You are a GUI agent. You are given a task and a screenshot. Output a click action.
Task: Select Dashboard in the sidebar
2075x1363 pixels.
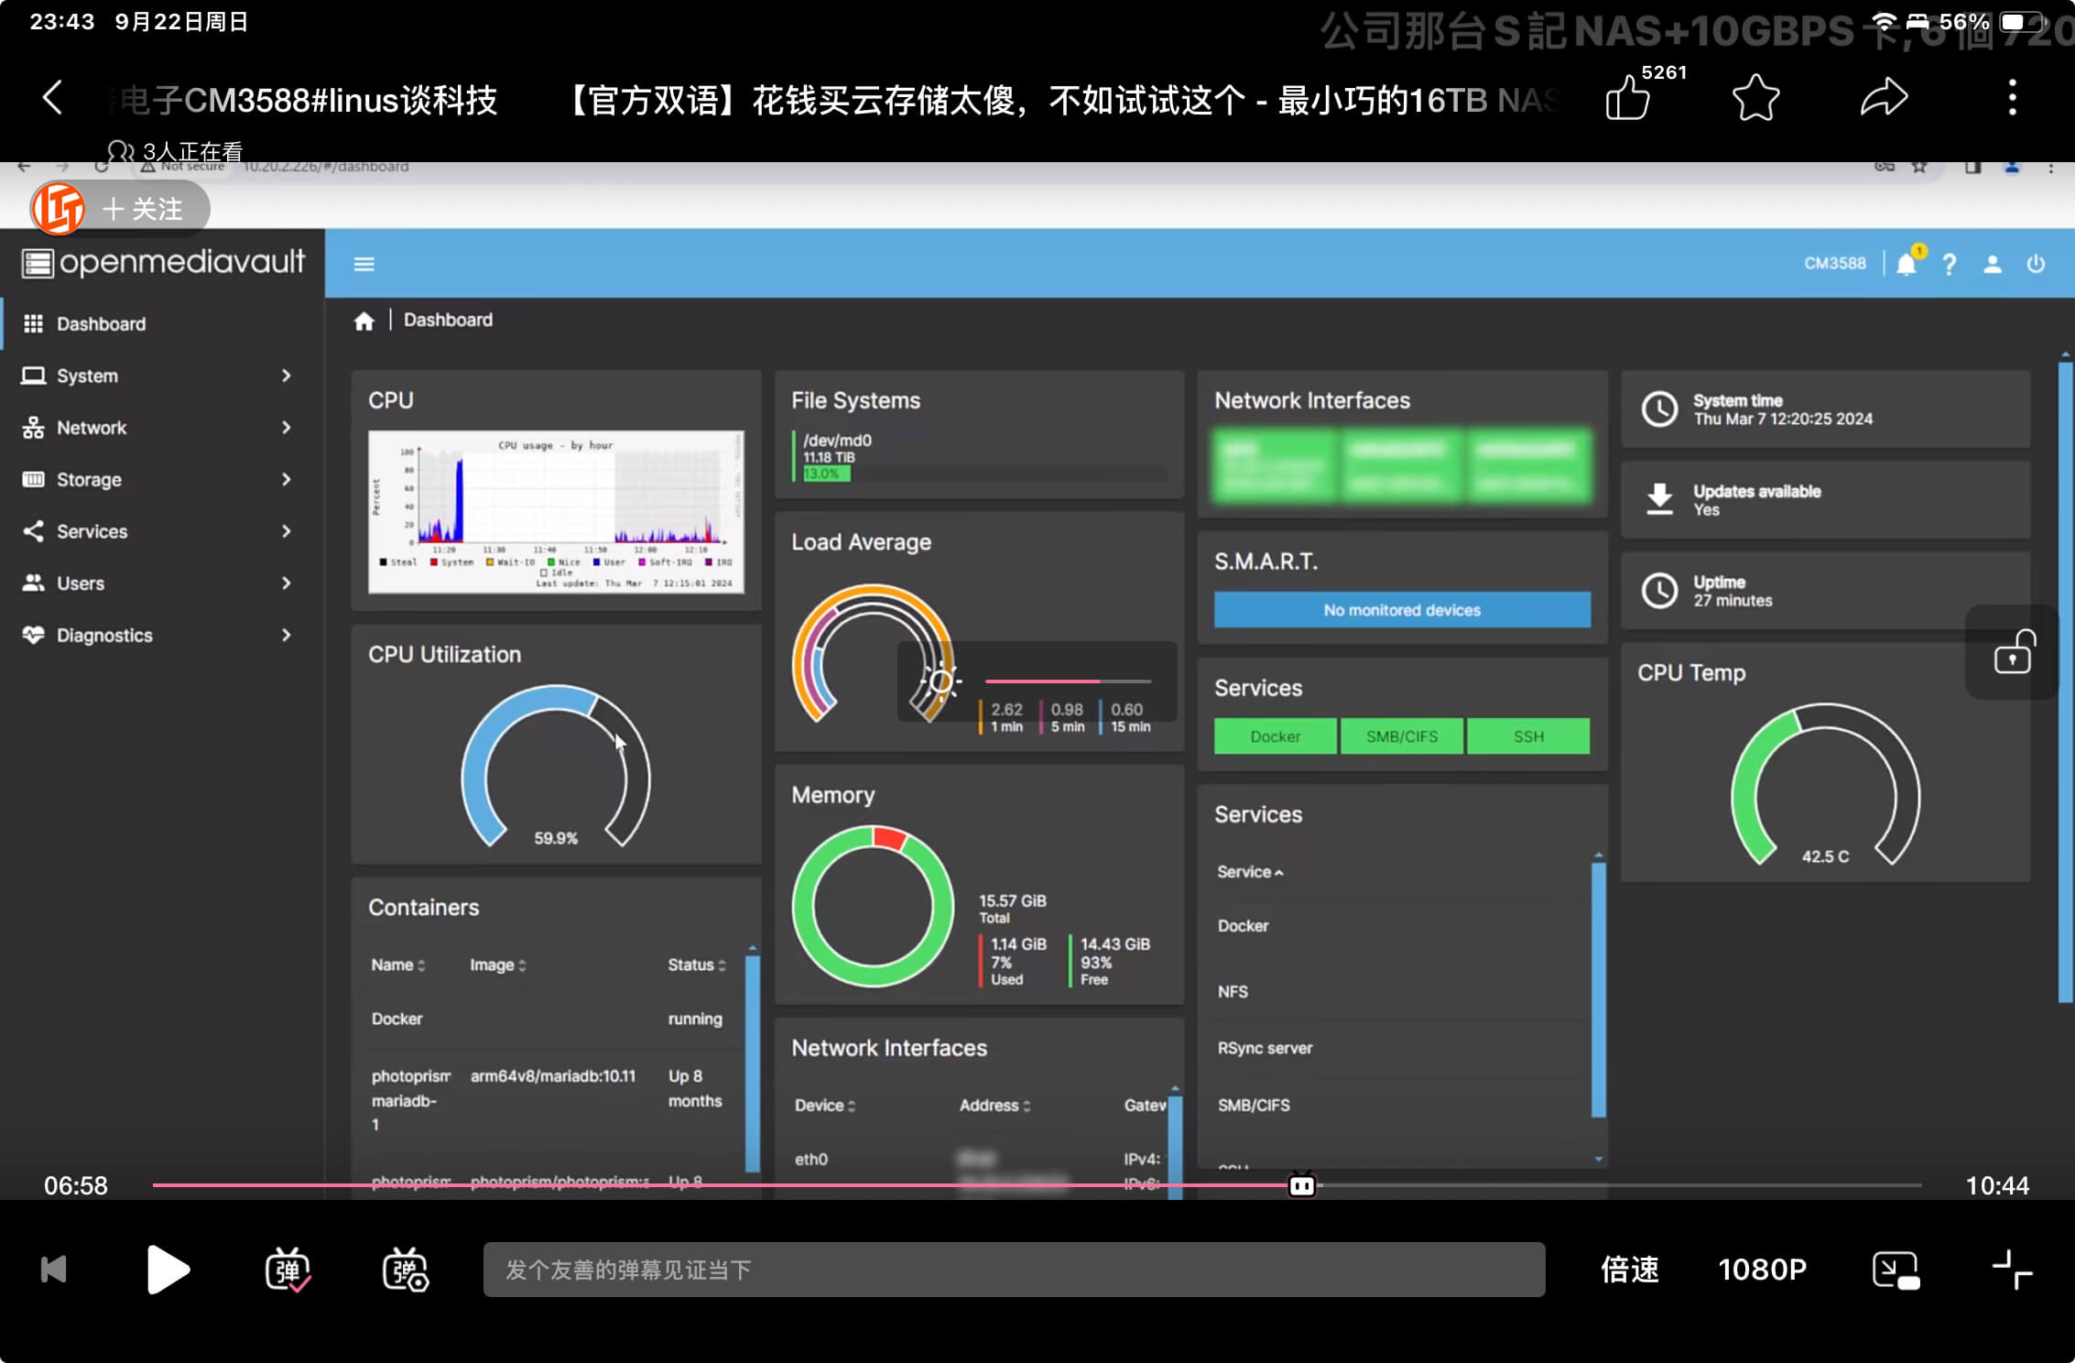101,323
